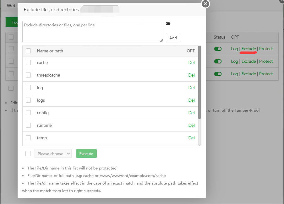
Task: Toggle the select-all checkbox in table header
Action: pos(28,51)
